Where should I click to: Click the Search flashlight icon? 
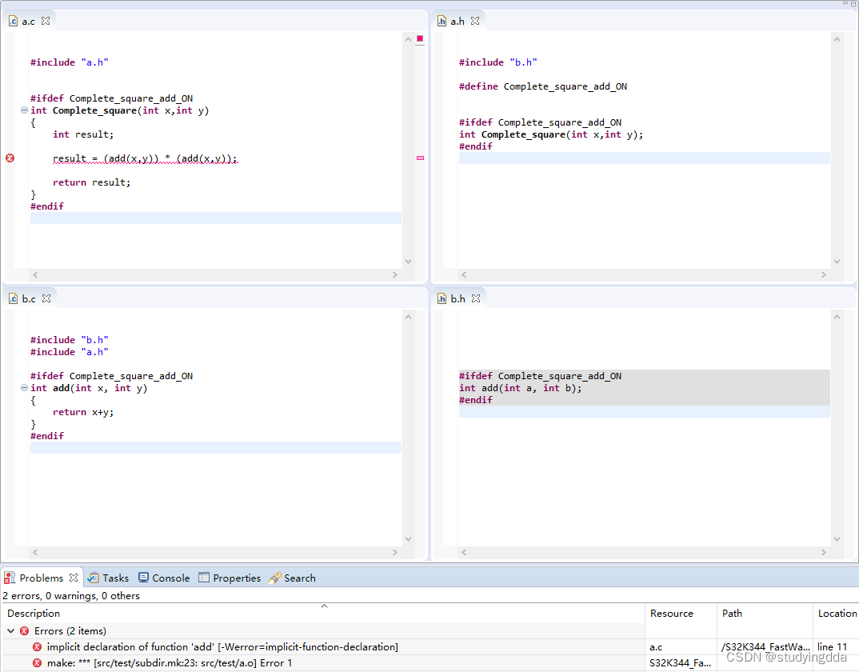pos(275,578)
